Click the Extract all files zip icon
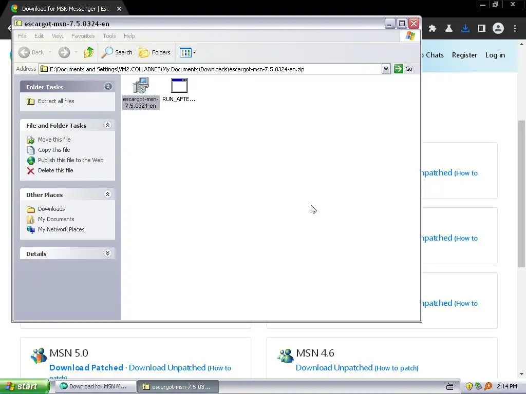 30,101
